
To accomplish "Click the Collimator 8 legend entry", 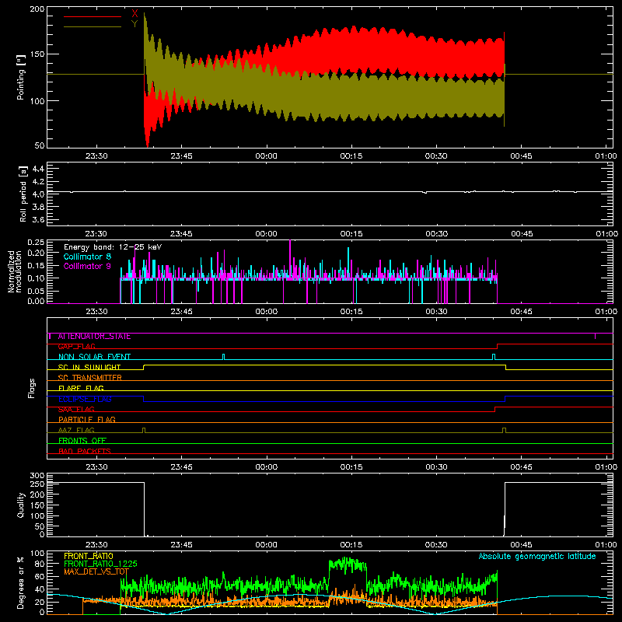I will click(87, 257).
